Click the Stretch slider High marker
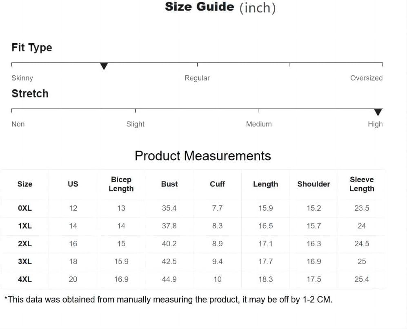This screenshot has height=329, width=407. tap(378, 112)
